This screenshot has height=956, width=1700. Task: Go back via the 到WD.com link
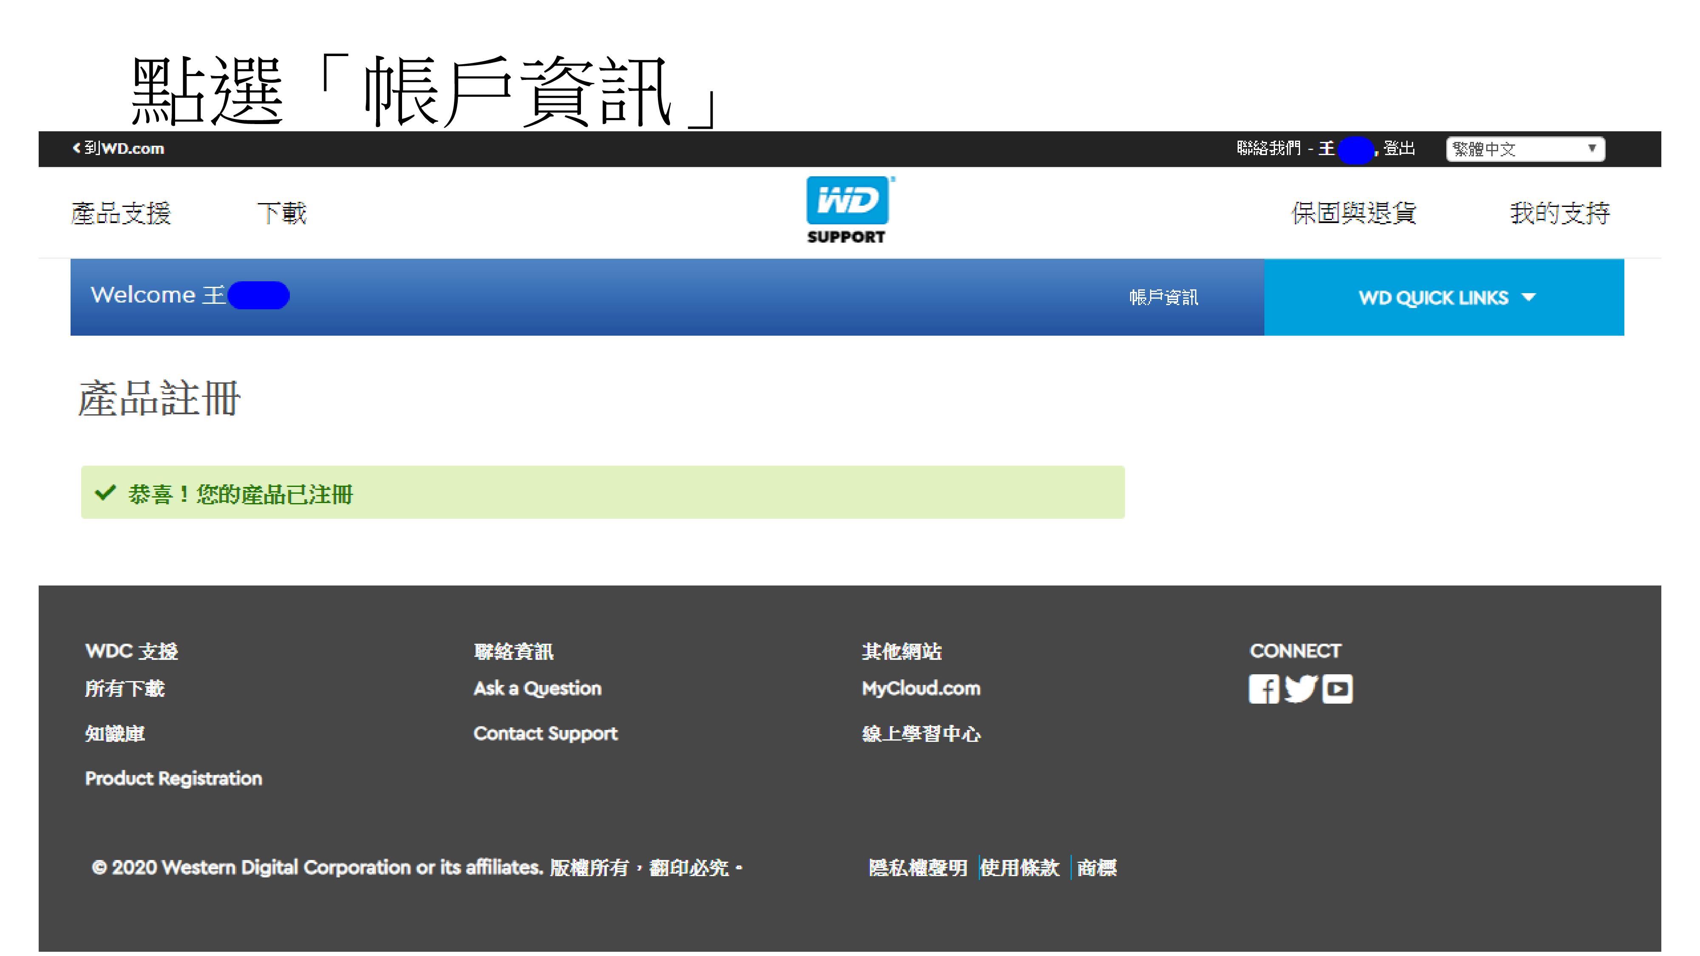pos(118,148)
